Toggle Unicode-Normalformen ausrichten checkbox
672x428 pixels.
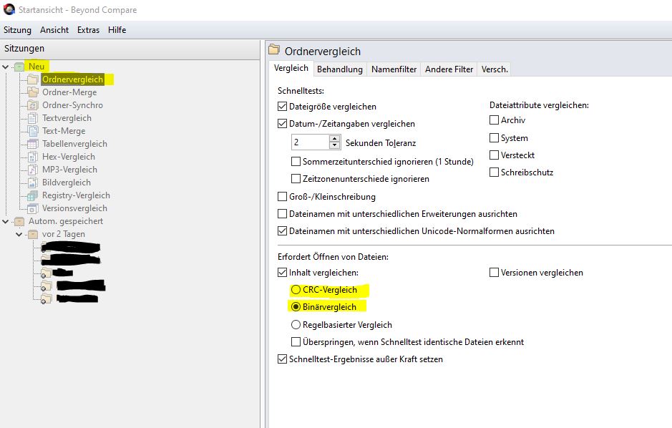coord(282,231)
